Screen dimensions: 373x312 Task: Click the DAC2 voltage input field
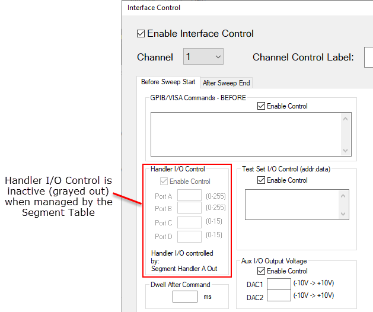(279, 296)
